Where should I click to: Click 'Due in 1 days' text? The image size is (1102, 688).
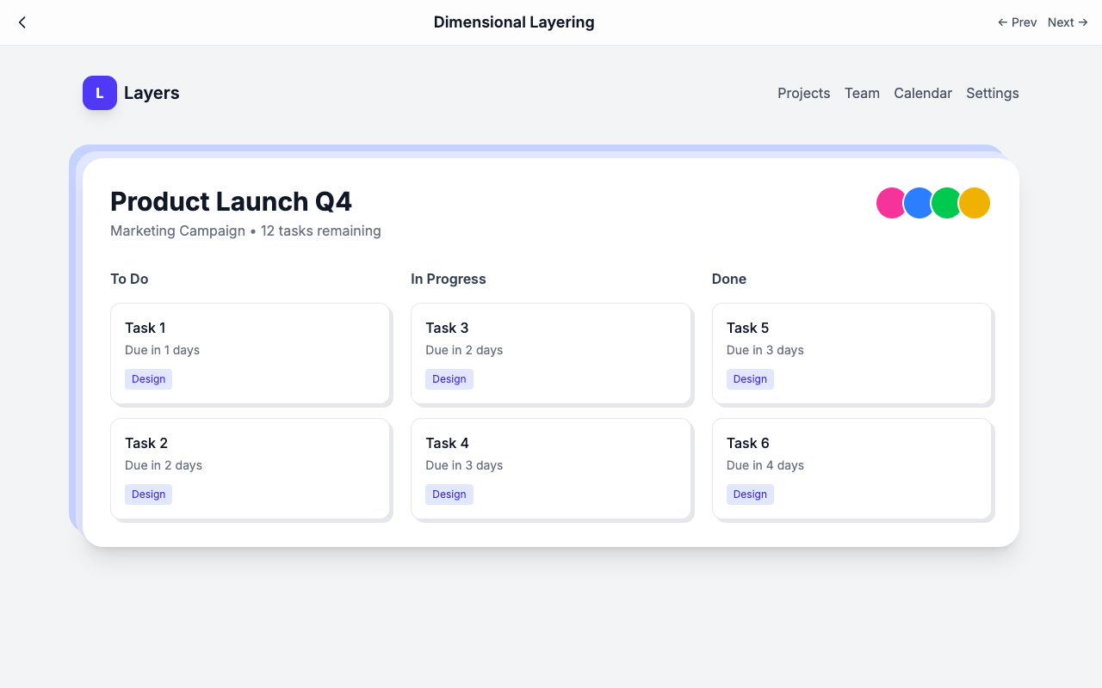point(162,350)
